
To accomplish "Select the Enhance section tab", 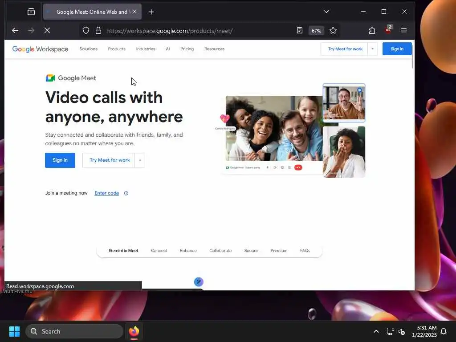I will click(x=188, y=251).
